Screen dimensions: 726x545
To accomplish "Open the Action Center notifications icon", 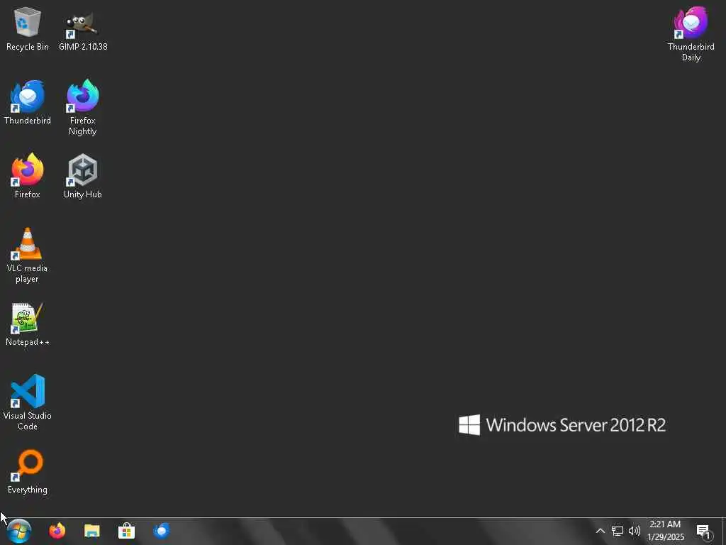I will click(x=704, y=532).
